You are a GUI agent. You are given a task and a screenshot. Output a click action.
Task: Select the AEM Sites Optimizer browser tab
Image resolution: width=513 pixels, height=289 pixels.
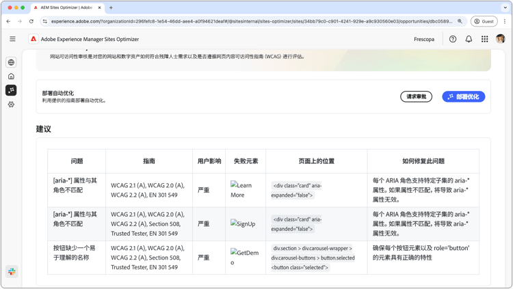(68, 8)
